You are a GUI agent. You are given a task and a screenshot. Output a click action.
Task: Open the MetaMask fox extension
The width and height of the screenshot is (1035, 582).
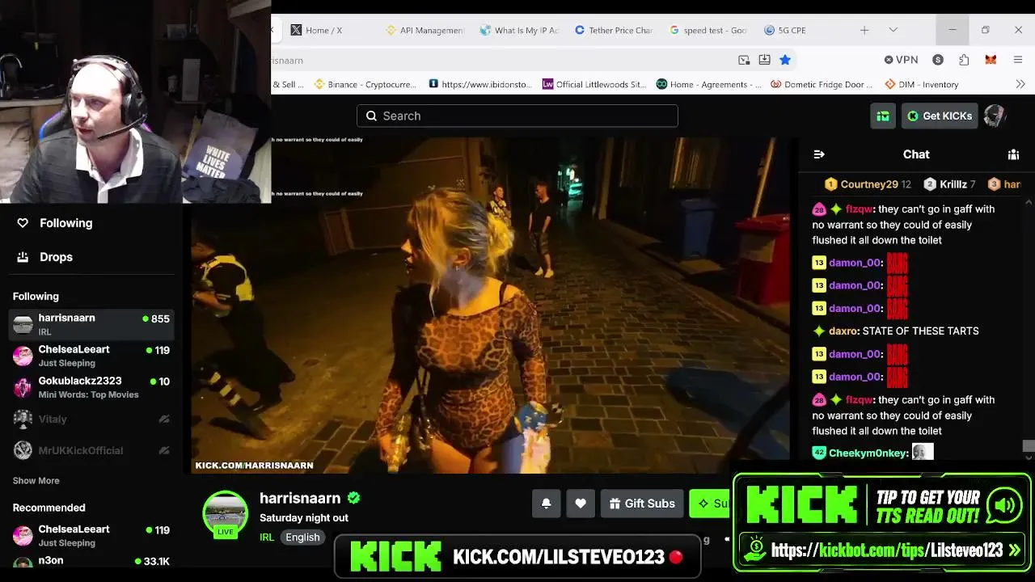[x=991, y=60]
